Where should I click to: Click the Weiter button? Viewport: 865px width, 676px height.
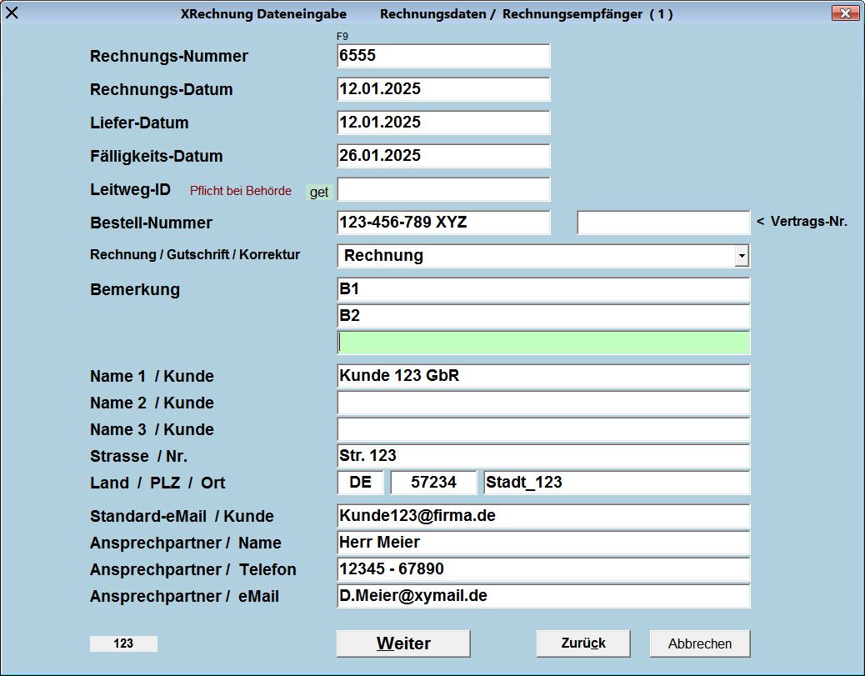(403, 643)
